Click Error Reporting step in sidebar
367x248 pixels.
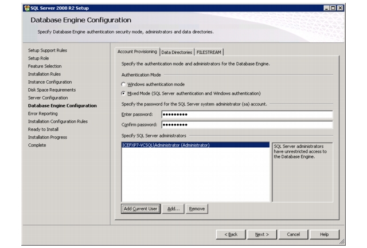43,113
